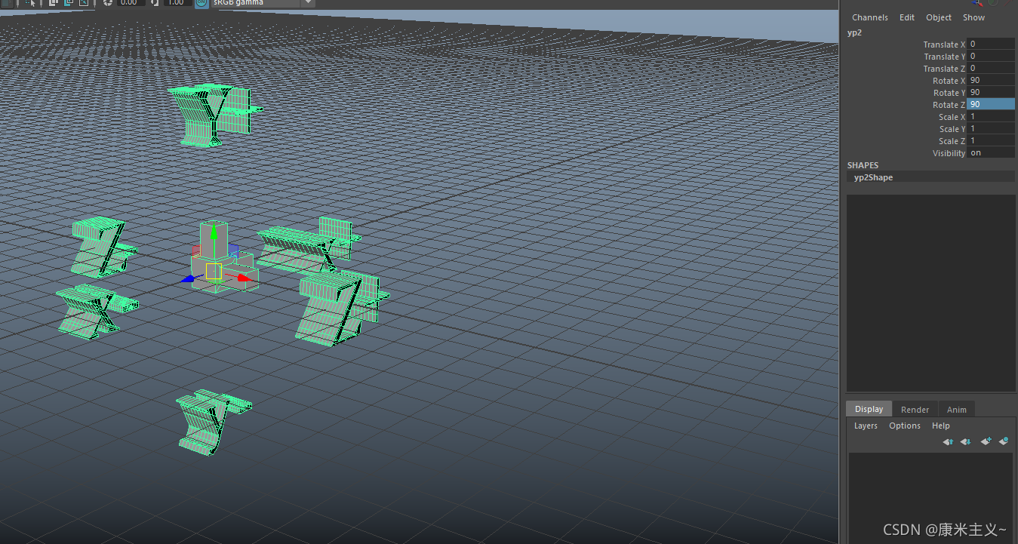Viewport: 1018px width, 544px height.
Task: Select the wireframe display mode icon
Action: pos(8,4)
